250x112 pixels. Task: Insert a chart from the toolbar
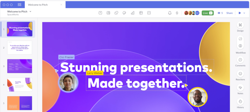[x=132, y=13]
